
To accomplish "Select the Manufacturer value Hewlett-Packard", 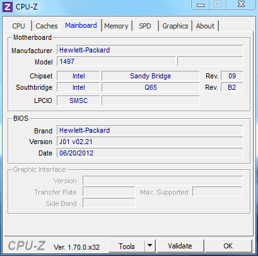I will pyautogui.click(x=150, y=50).
